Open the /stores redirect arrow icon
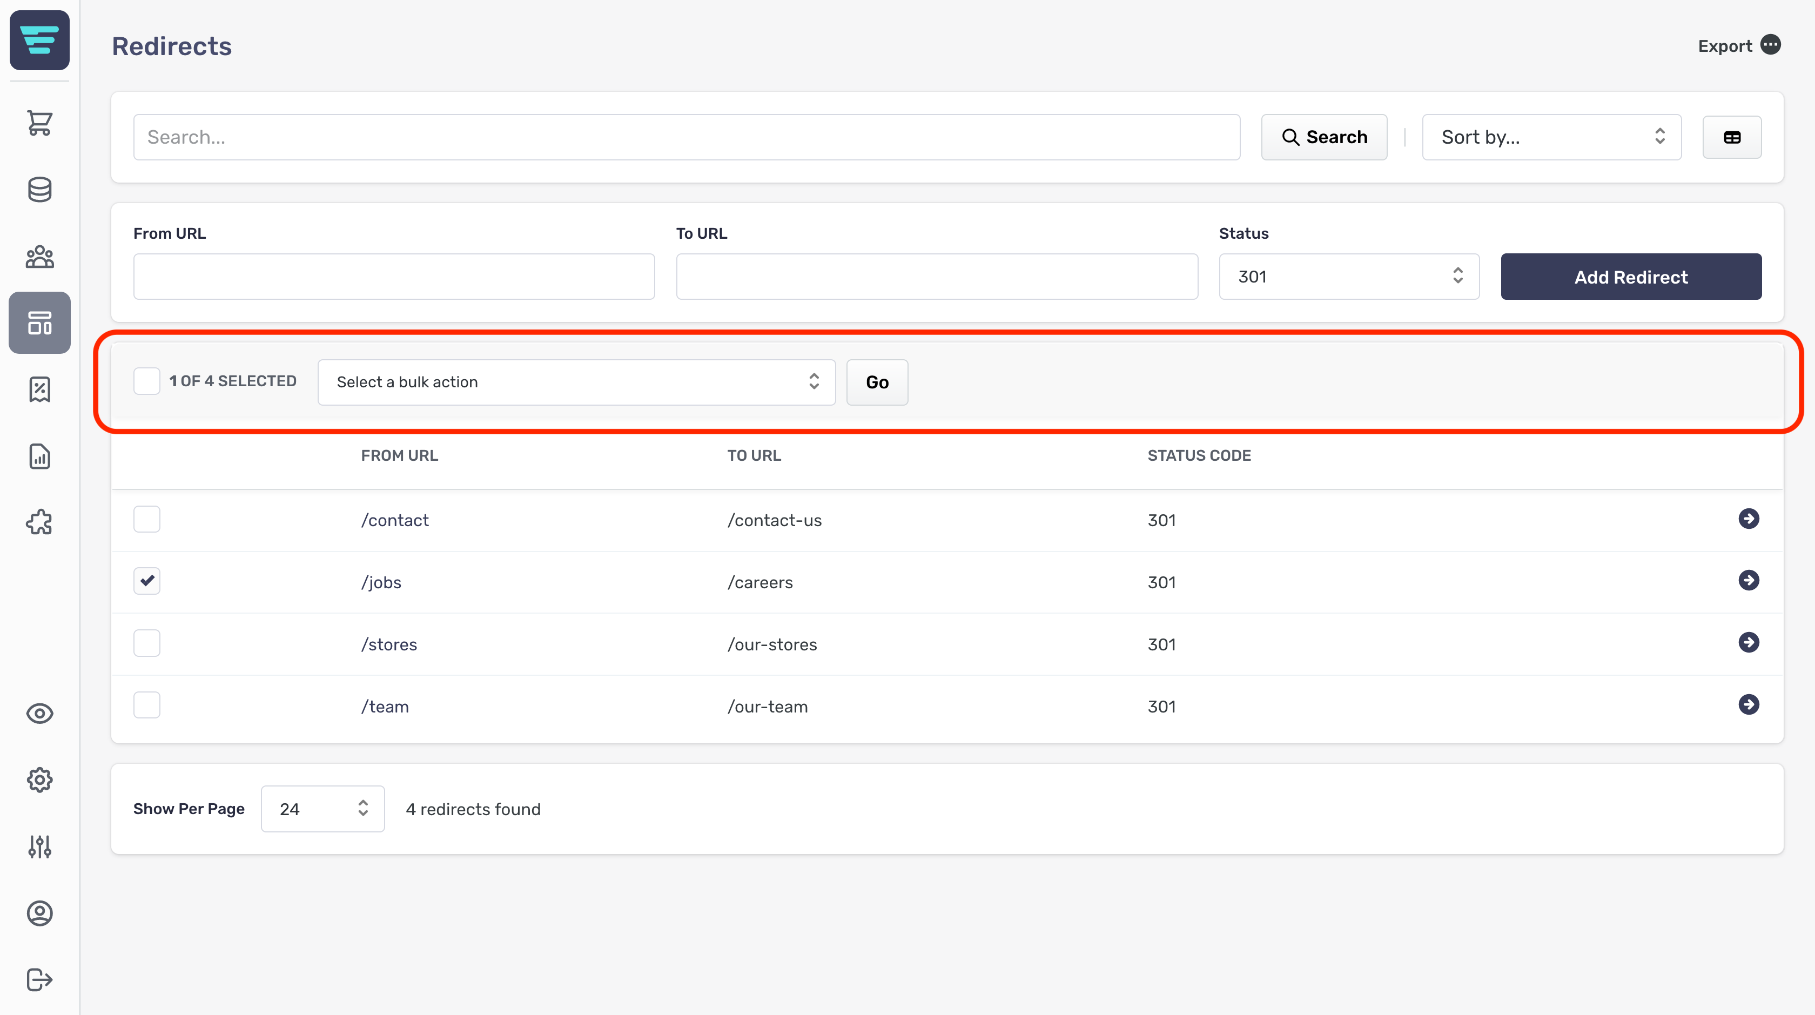This screenshot has width=1815, height=1015. tap(1749, 642)
